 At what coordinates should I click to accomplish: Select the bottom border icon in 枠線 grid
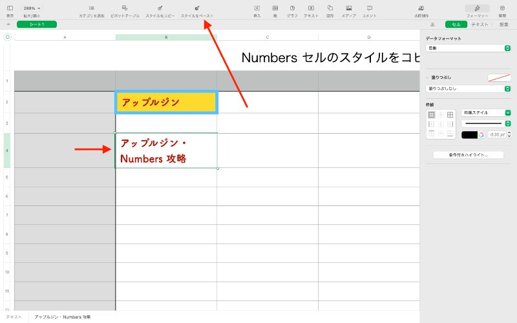(450, 134)
